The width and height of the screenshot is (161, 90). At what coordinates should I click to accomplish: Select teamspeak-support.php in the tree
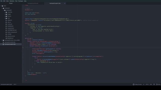[10, 44]
